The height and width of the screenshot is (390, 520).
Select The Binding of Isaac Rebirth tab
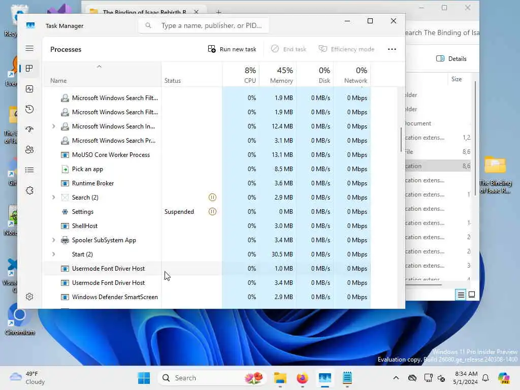(x=145, y=12)
